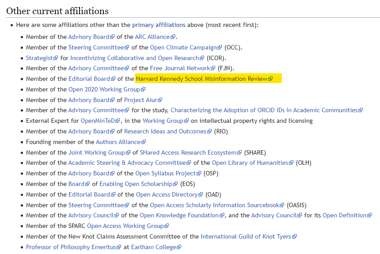Click Advisory Board link for Project Aiur
The image size is (380, 254).
91,100
